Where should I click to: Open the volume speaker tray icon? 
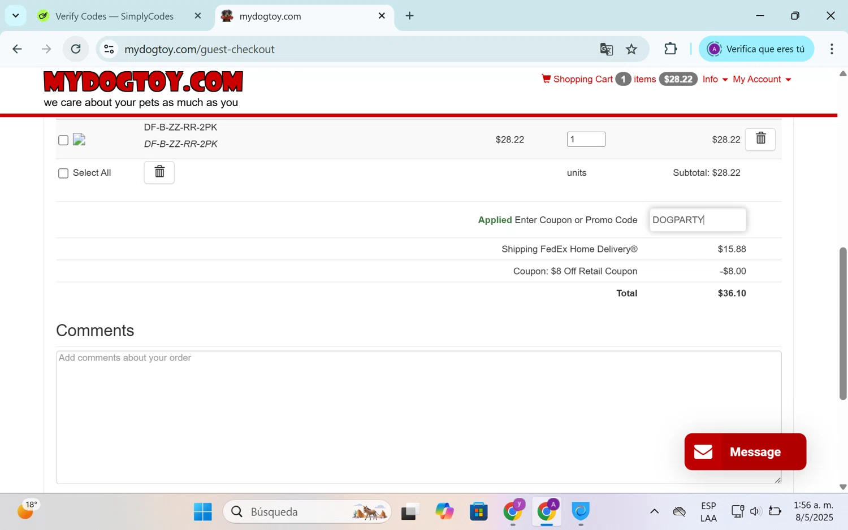(755, 511)
